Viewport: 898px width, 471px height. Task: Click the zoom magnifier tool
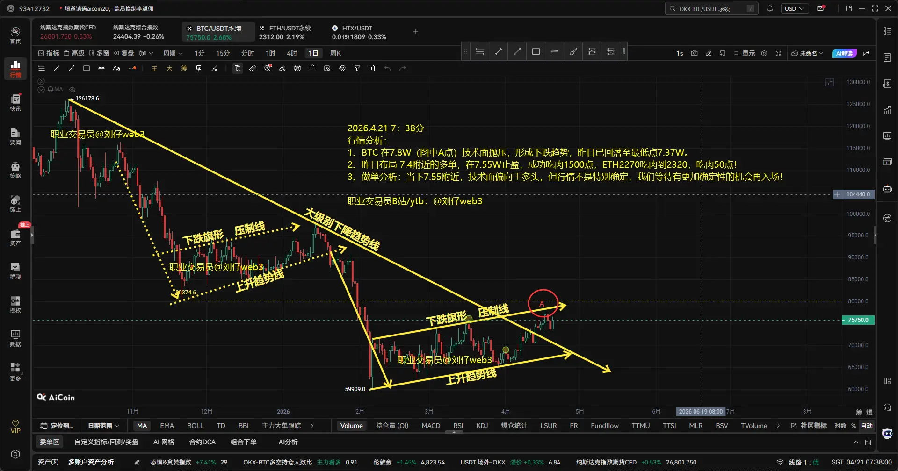coord(268,68)
